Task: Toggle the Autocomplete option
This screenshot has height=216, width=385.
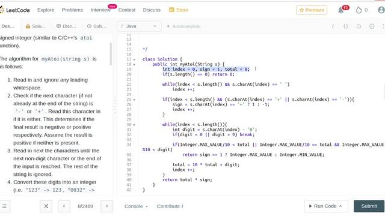Action: point(183,26)
